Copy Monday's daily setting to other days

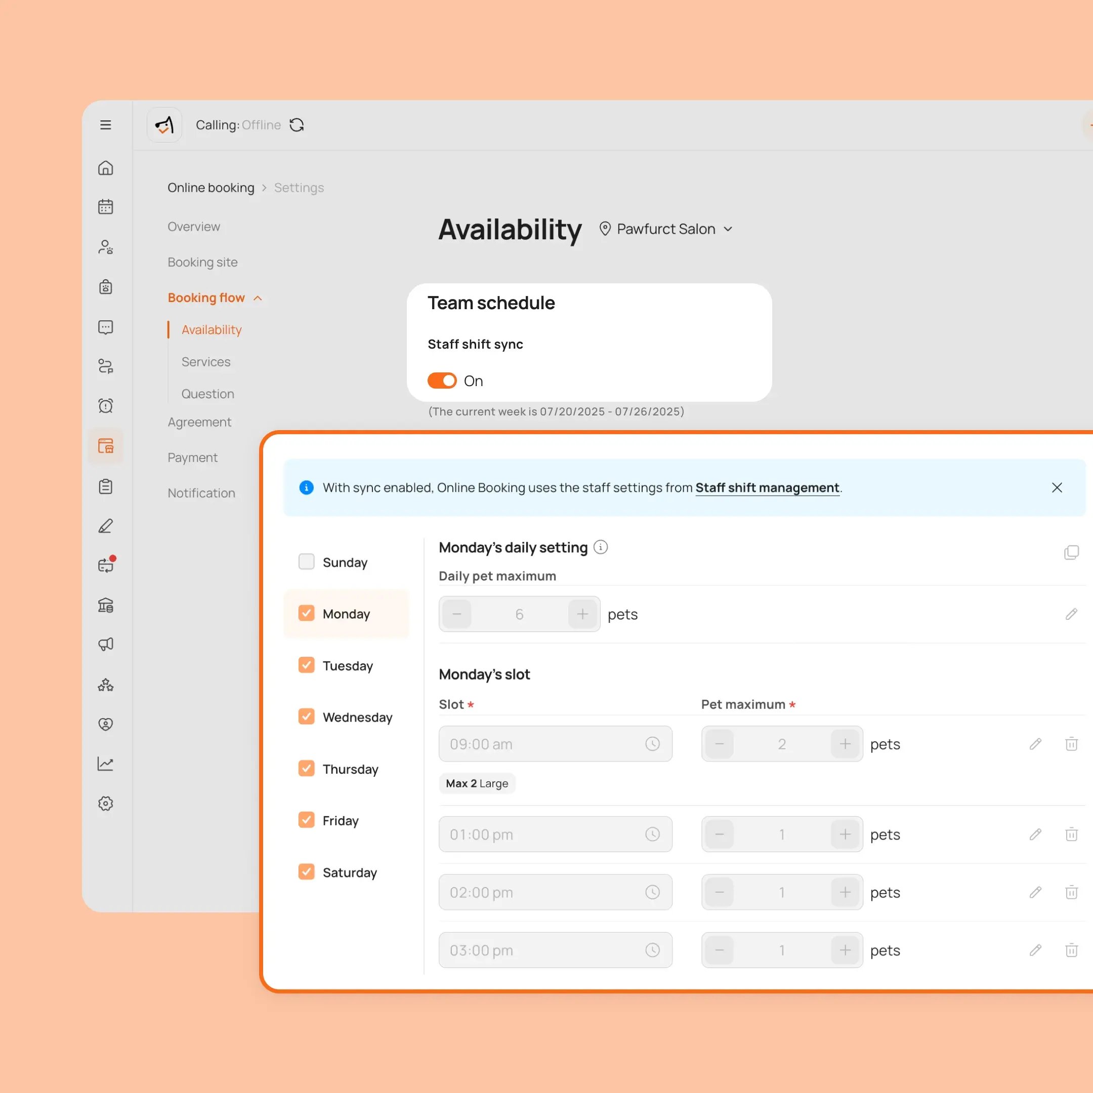[1072, 553]
